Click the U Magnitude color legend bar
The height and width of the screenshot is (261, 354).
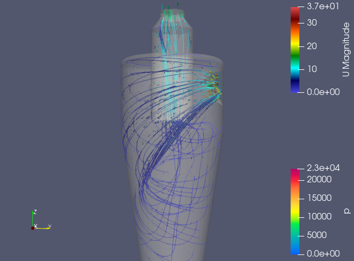point(295,49)
